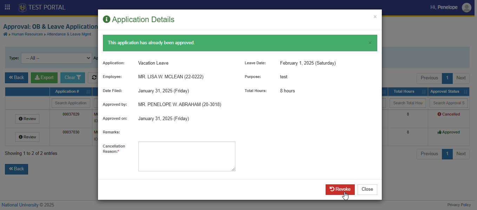Open the apps grid menu icon
Screen dimensions: 477x210
[7, 7]
